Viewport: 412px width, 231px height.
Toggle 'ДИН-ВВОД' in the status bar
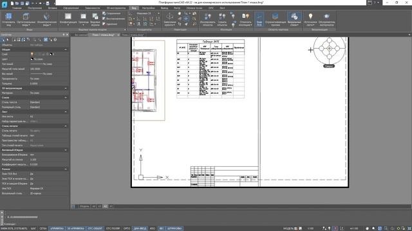[x=140, y=228]
